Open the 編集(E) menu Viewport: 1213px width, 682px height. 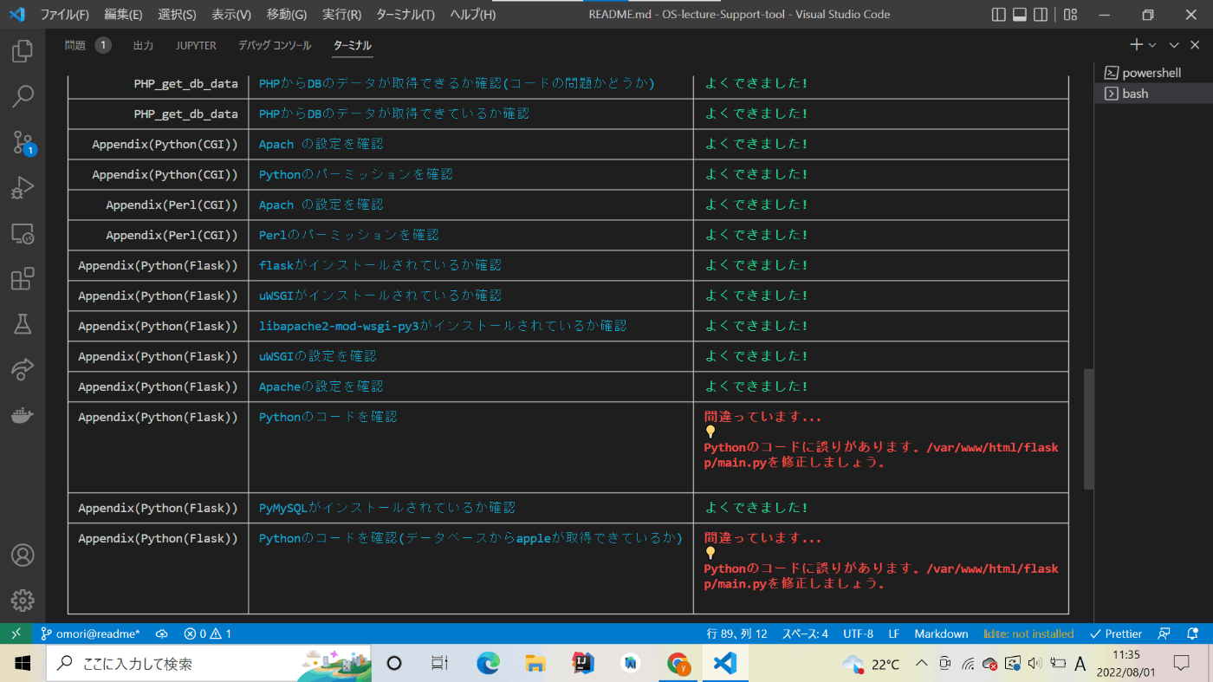[x=123, y=15]
